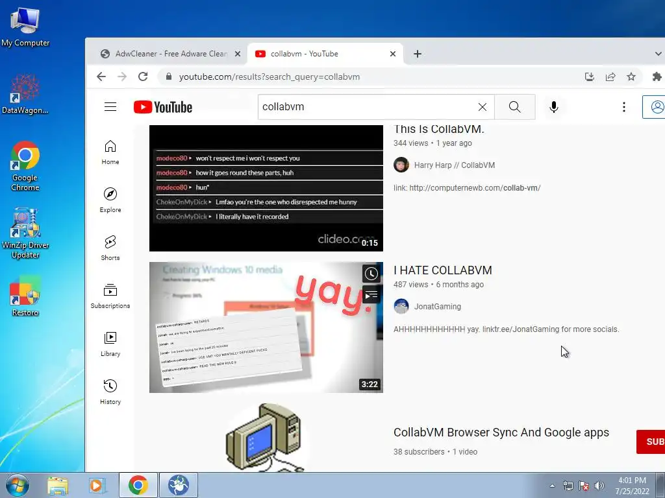Click the sign-in account icon

(655, 107)
